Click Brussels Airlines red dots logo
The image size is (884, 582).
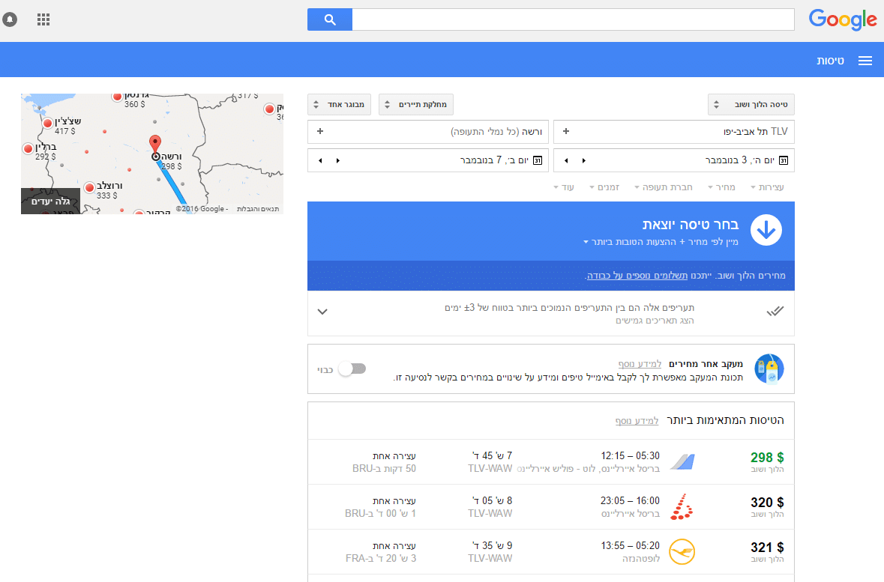click(682, 507)
